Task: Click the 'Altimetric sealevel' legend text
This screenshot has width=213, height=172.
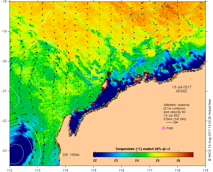Action: click(176, 105)
